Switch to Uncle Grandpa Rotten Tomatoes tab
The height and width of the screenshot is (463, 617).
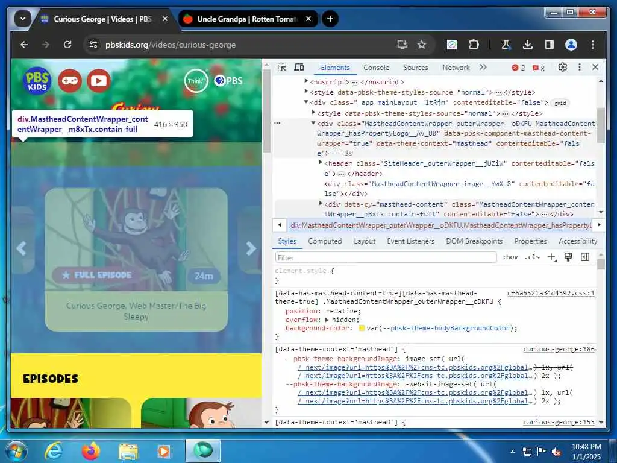click(246, 19)
